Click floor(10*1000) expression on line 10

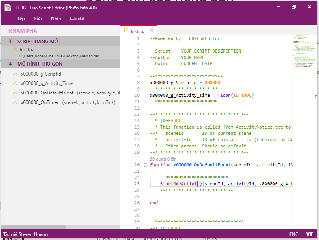[x=236, y=95]
